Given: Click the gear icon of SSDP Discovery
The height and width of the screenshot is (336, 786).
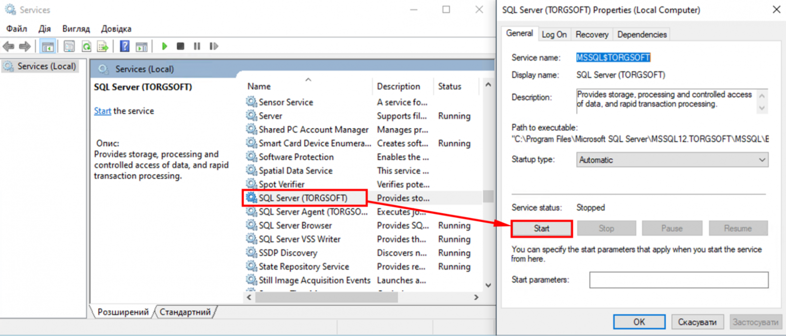Looking at the screenshot, I should coord(252,252).
